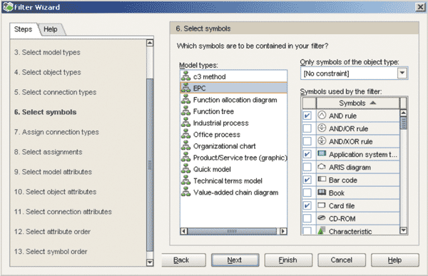Click the Function allocation diagram icon
428x276 pixels.
click(186, 99)
